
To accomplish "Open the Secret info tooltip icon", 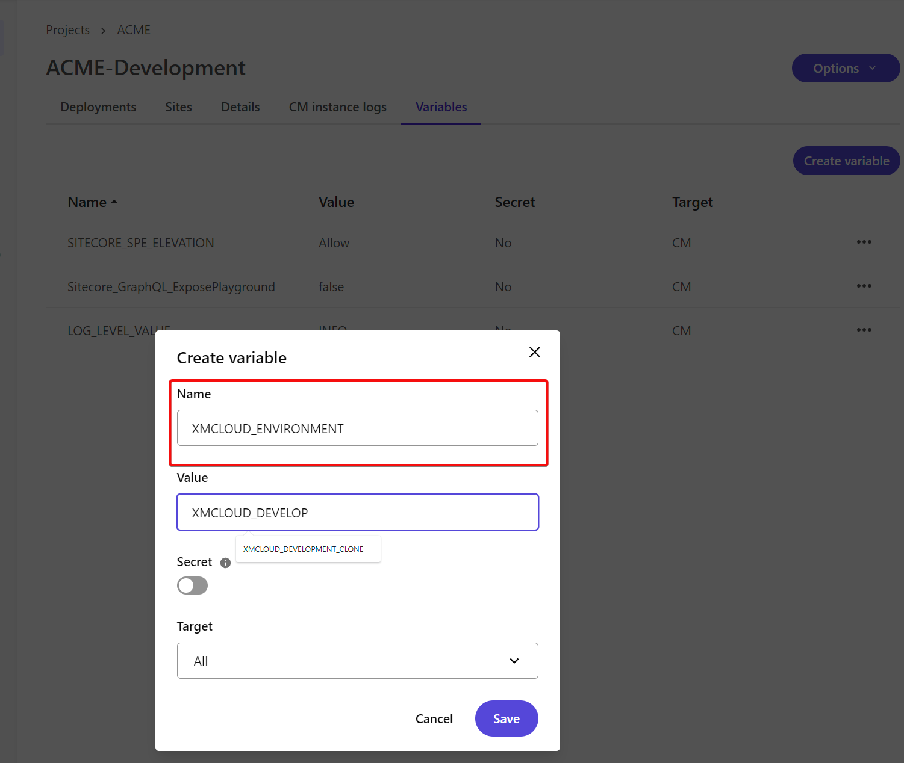I will tap(225, 563).
